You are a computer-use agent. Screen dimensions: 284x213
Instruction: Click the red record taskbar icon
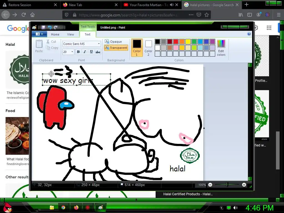pos(88,207)
